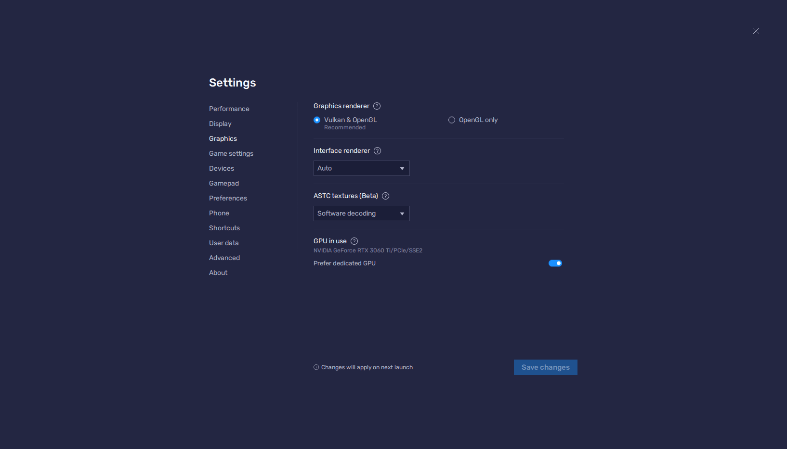Open Display settings section

[x=220, y=124]
